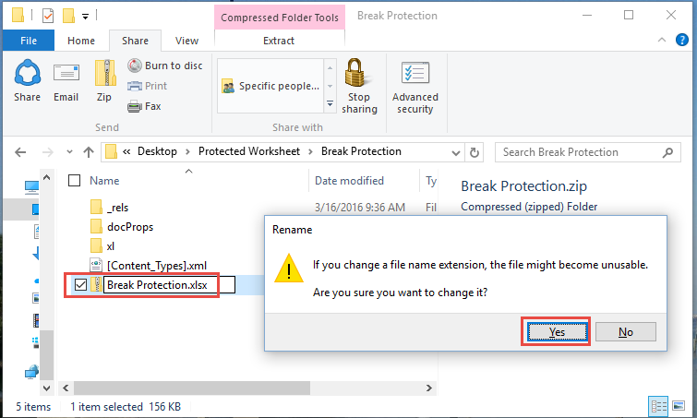Open the File menu tab
This screenshot has height=418, width=697.
pos(29,41)
